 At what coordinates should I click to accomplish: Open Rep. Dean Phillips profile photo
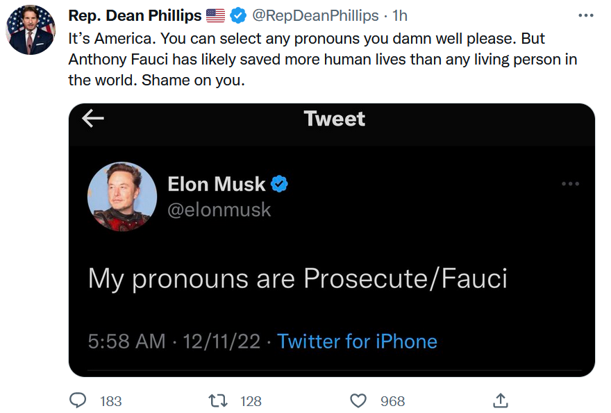coord(31,30)
